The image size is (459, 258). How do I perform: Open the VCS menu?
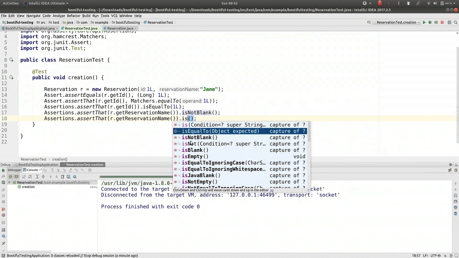pyautogui.click(x=114, y=16)
